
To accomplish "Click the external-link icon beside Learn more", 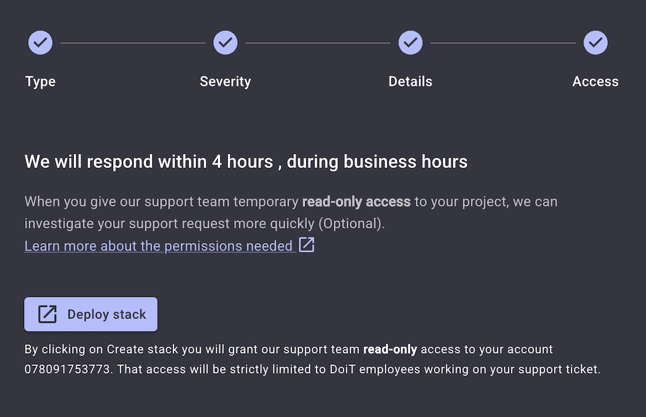I will pyautogui.click(x=307, y=245).
